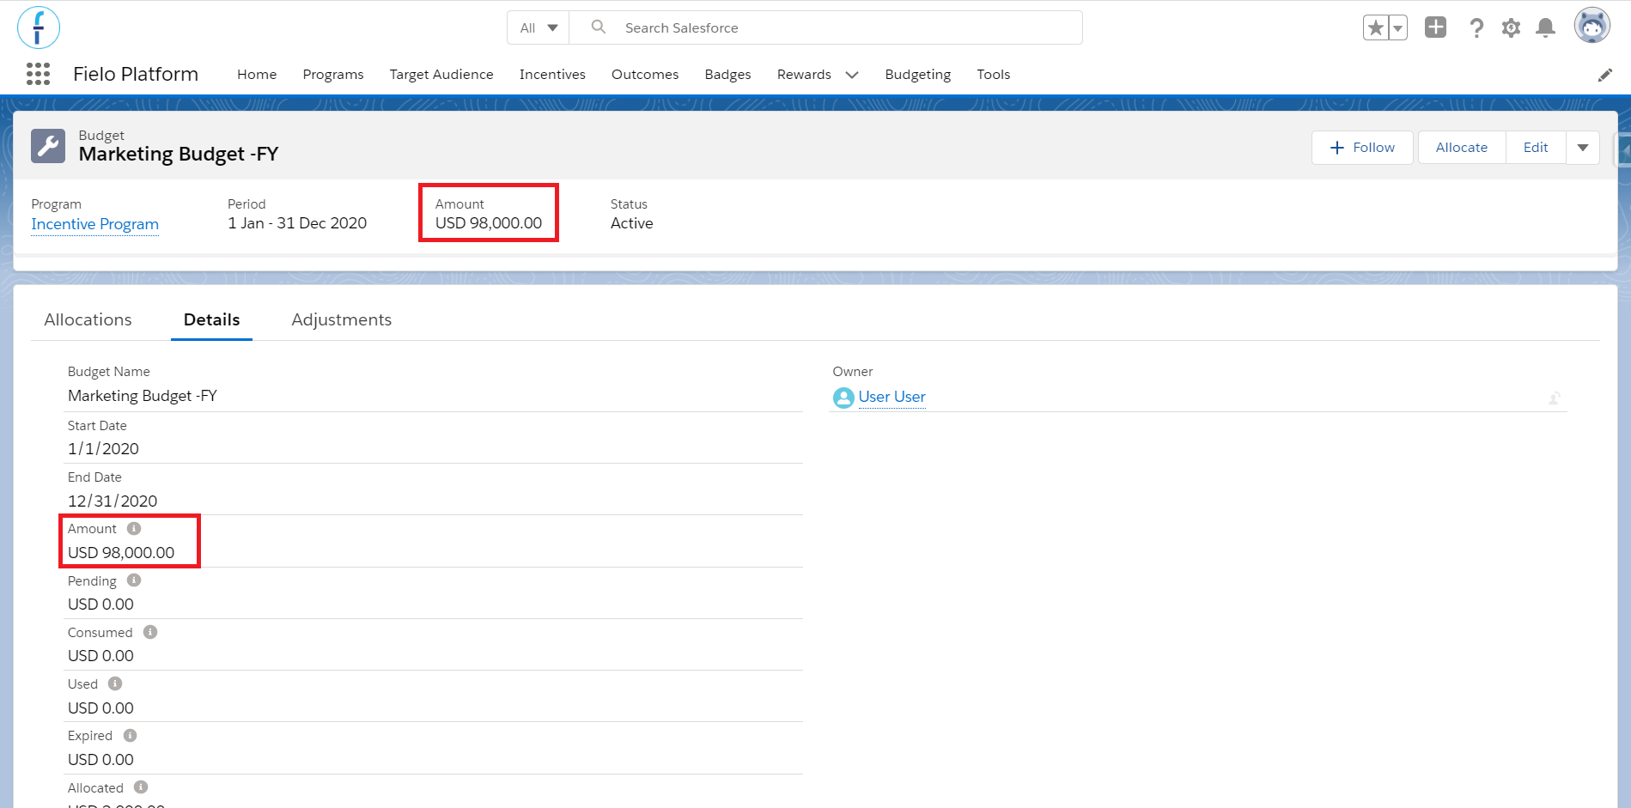Switch to the Allocations tab
The width and height of the screenshot is (1631, 808).
tap(88, 319)
